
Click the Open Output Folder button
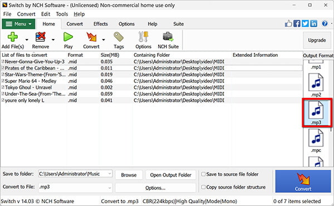(171, 175)
